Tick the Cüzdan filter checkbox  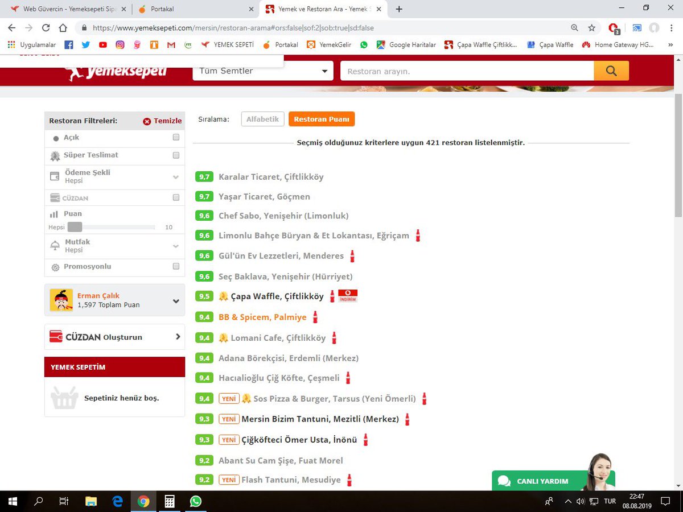coord(176,197)
